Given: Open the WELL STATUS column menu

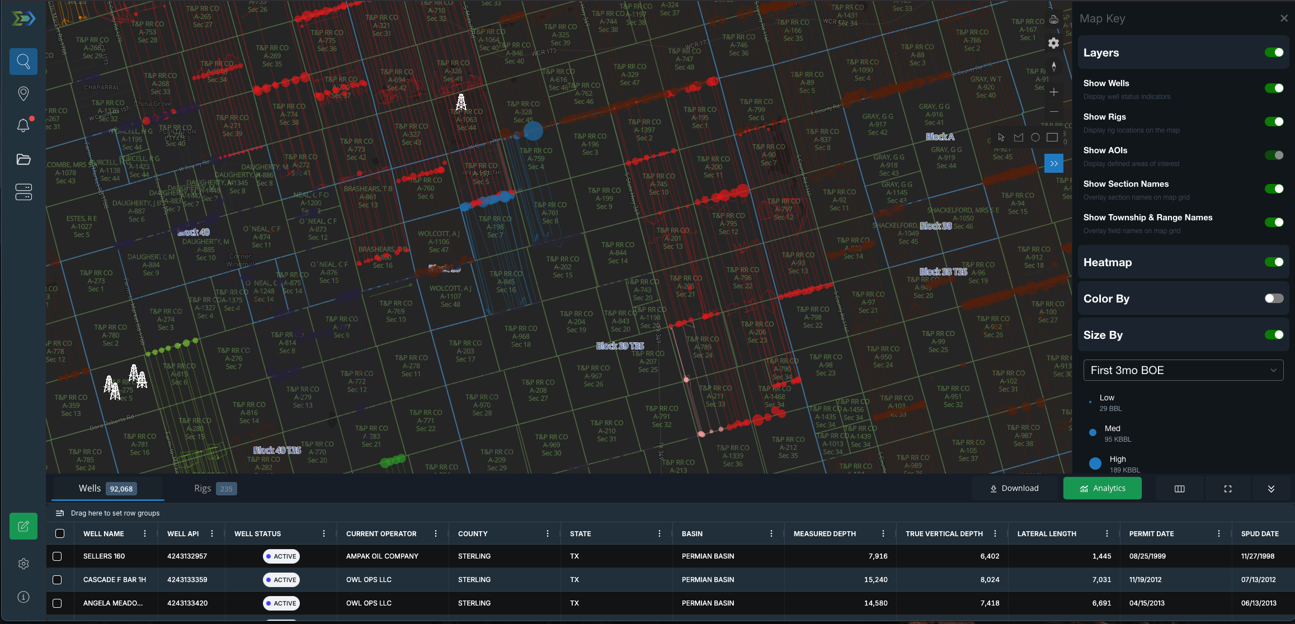Looking at the screenshot, I should 324,534.
